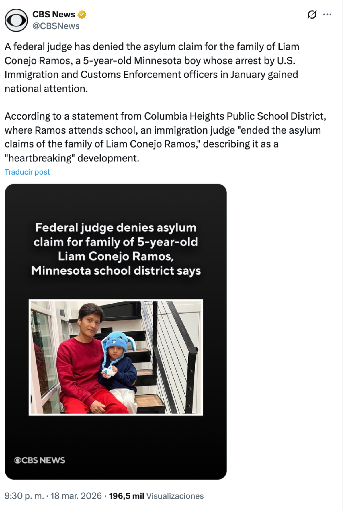Click the Grok icon on the post
This screenshot has width=344, height=510.
pyautogui.click(x=312, y=14)
